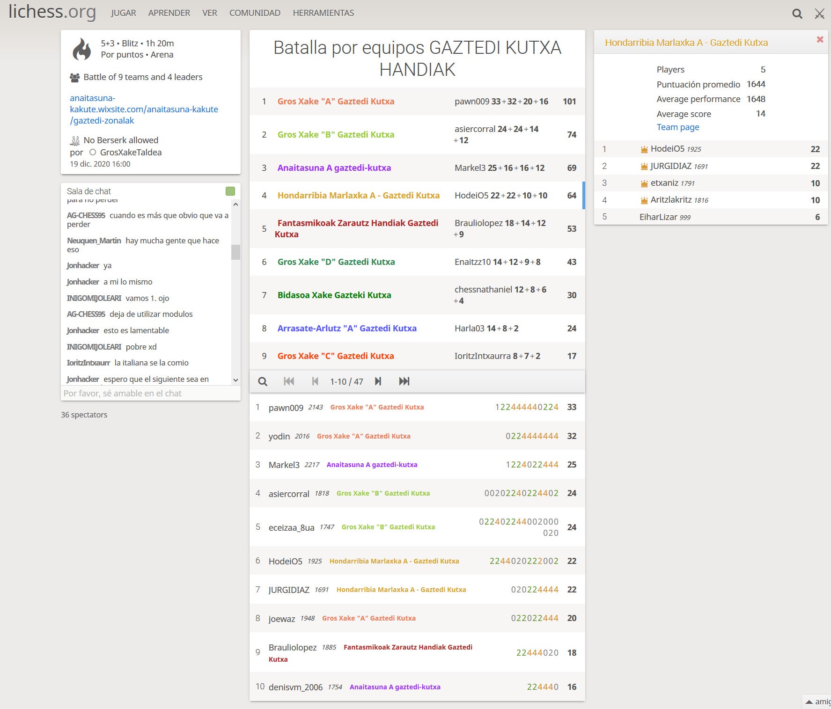Expand the friends list at bottom right
831x709 pixels.
pos(817,702)
